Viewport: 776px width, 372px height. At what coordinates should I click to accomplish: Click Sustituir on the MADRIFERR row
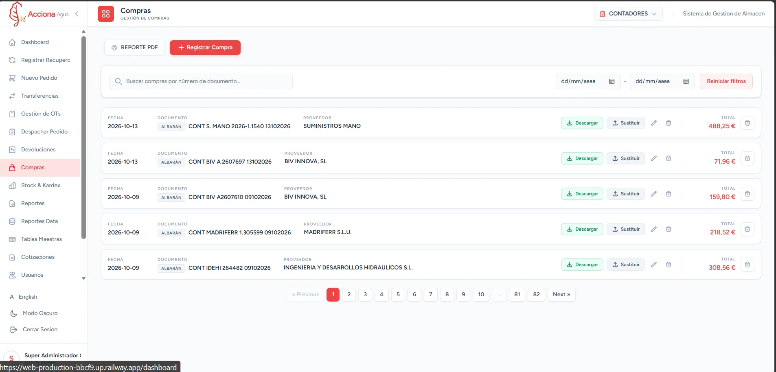pyautogui.click(x=626, y=229)
